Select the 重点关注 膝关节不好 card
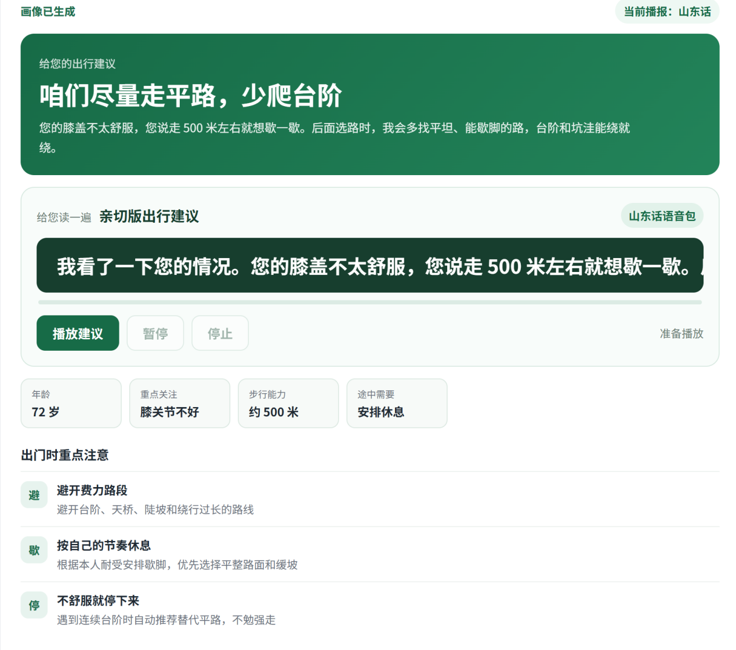 (x=180, y=404)
